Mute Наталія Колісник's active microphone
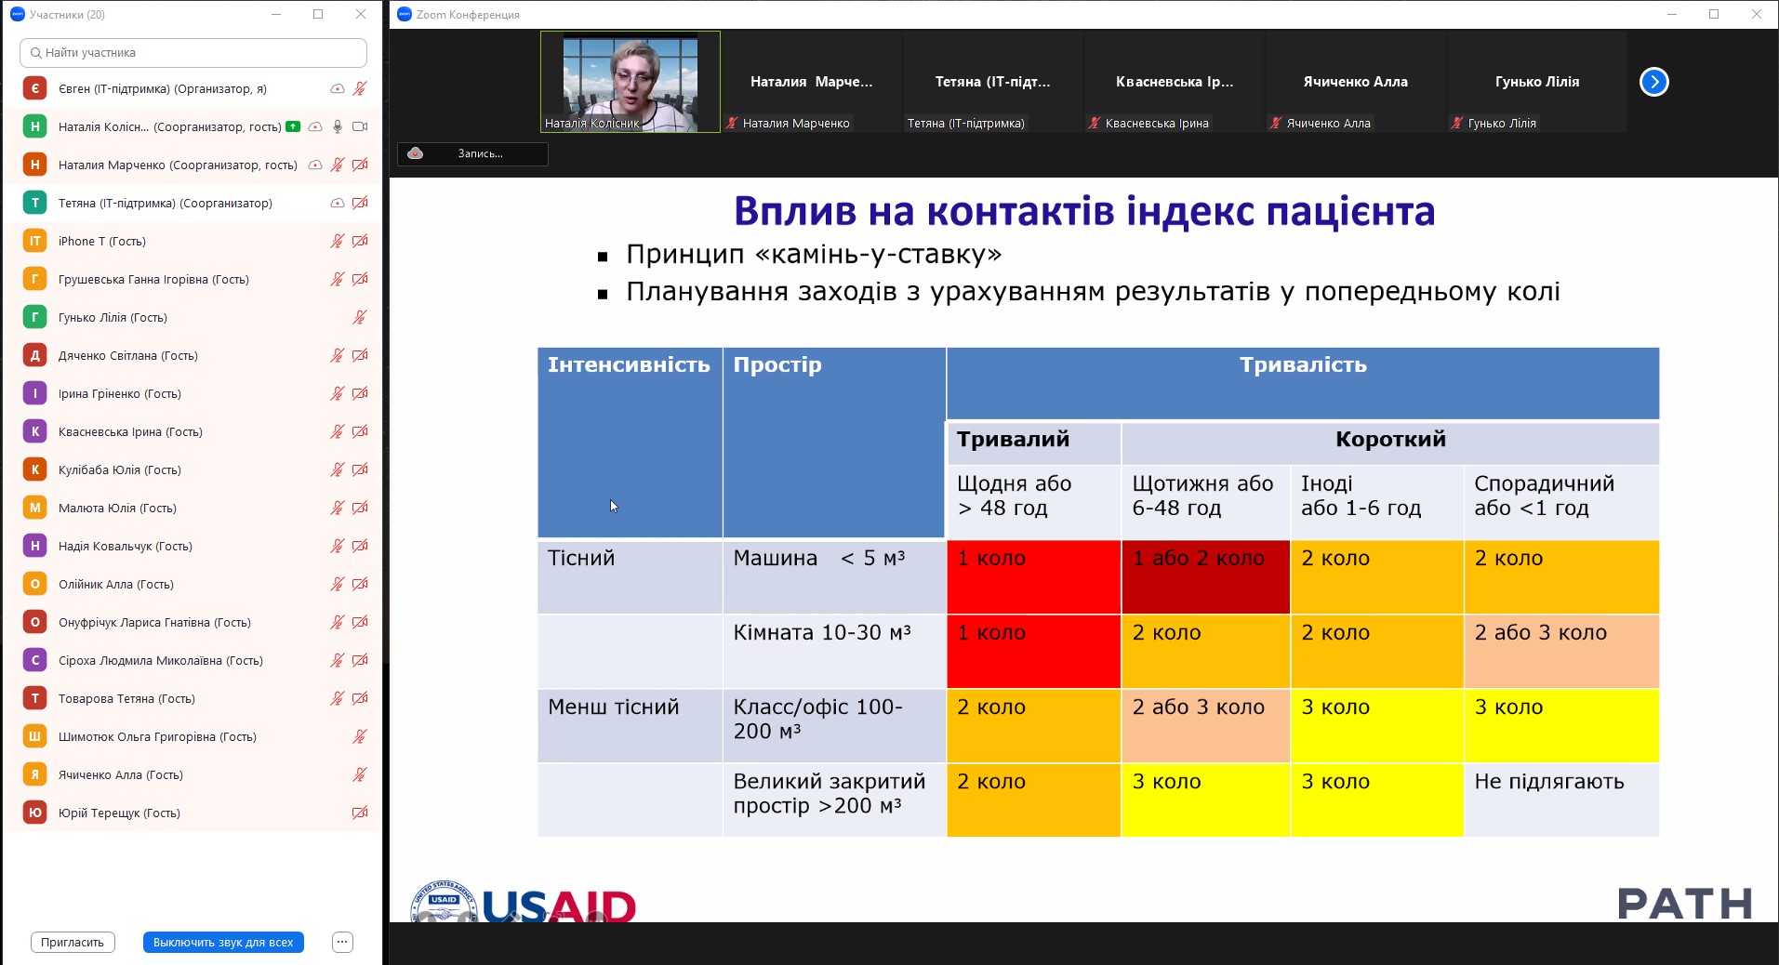Viewport: 1779px width, 965px height. tap(338, 127)
